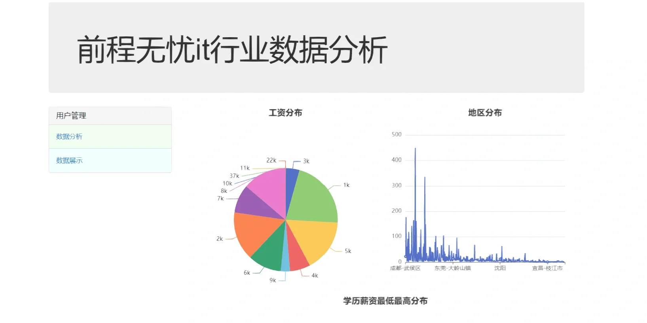Click the 3k pie label

[306, 161]
